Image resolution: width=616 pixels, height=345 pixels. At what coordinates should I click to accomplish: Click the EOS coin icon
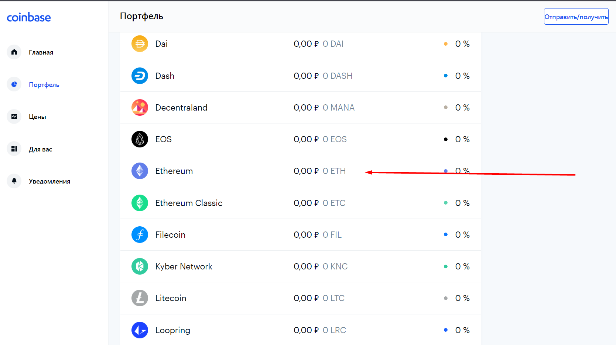click(140, 139)
